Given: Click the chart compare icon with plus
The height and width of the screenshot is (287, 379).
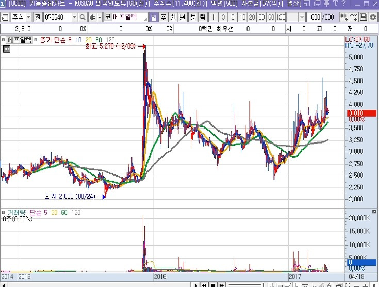Looking at the screenshot, I should point(344,17).
